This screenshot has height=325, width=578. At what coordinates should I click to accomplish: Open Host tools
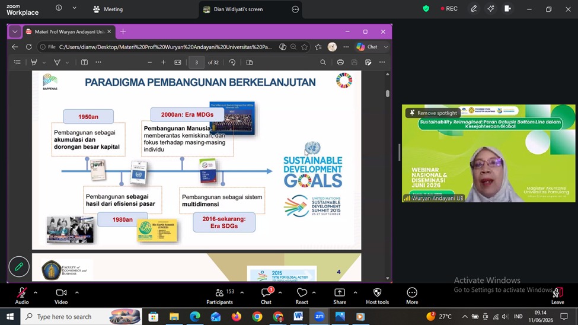[x=378, y=296]
